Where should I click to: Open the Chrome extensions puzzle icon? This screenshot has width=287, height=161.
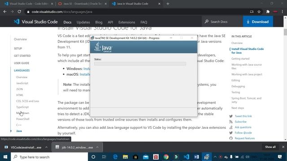[x=268, y=12]
